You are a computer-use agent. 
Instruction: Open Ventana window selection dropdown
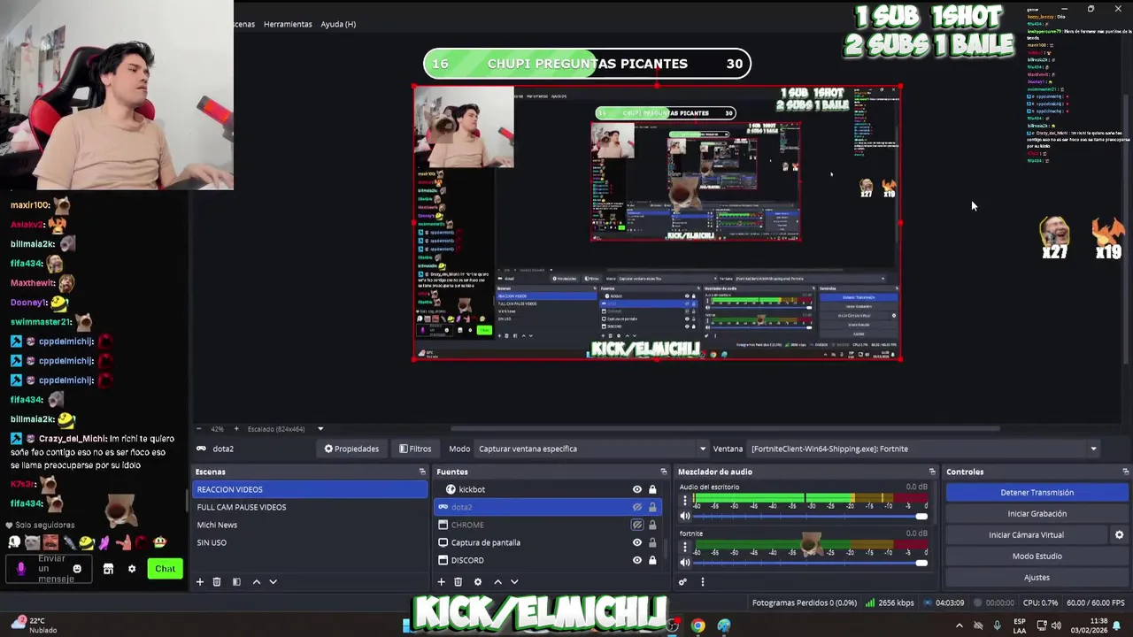(923, 449)
